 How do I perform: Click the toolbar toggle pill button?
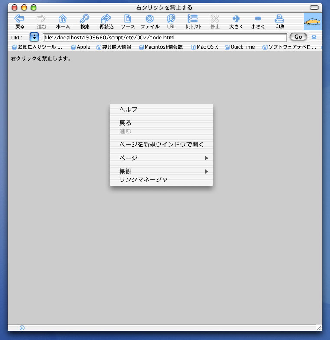click(314, 8)
